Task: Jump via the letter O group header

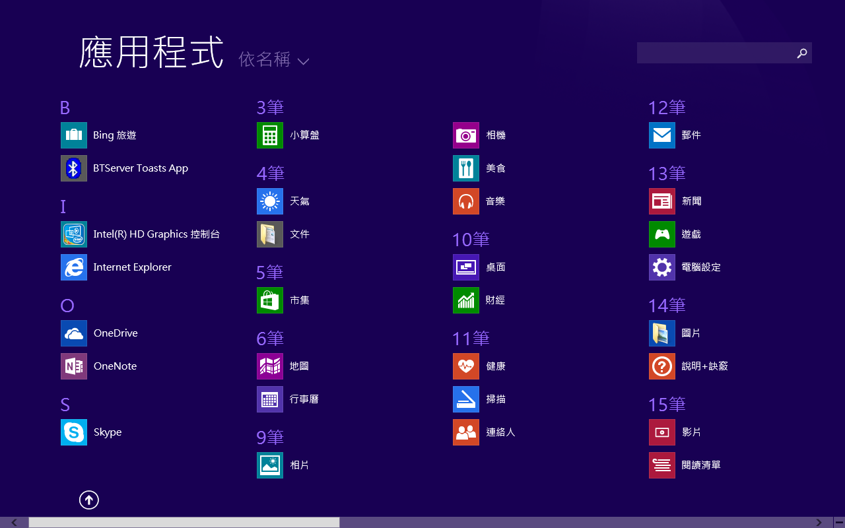Action: pos(67,306)
